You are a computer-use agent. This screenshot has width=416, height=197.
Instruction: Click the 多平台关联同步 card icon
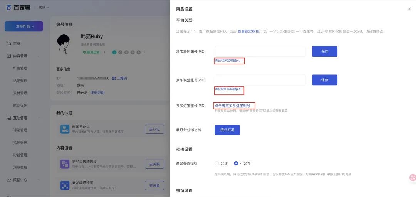coord(65,164)
